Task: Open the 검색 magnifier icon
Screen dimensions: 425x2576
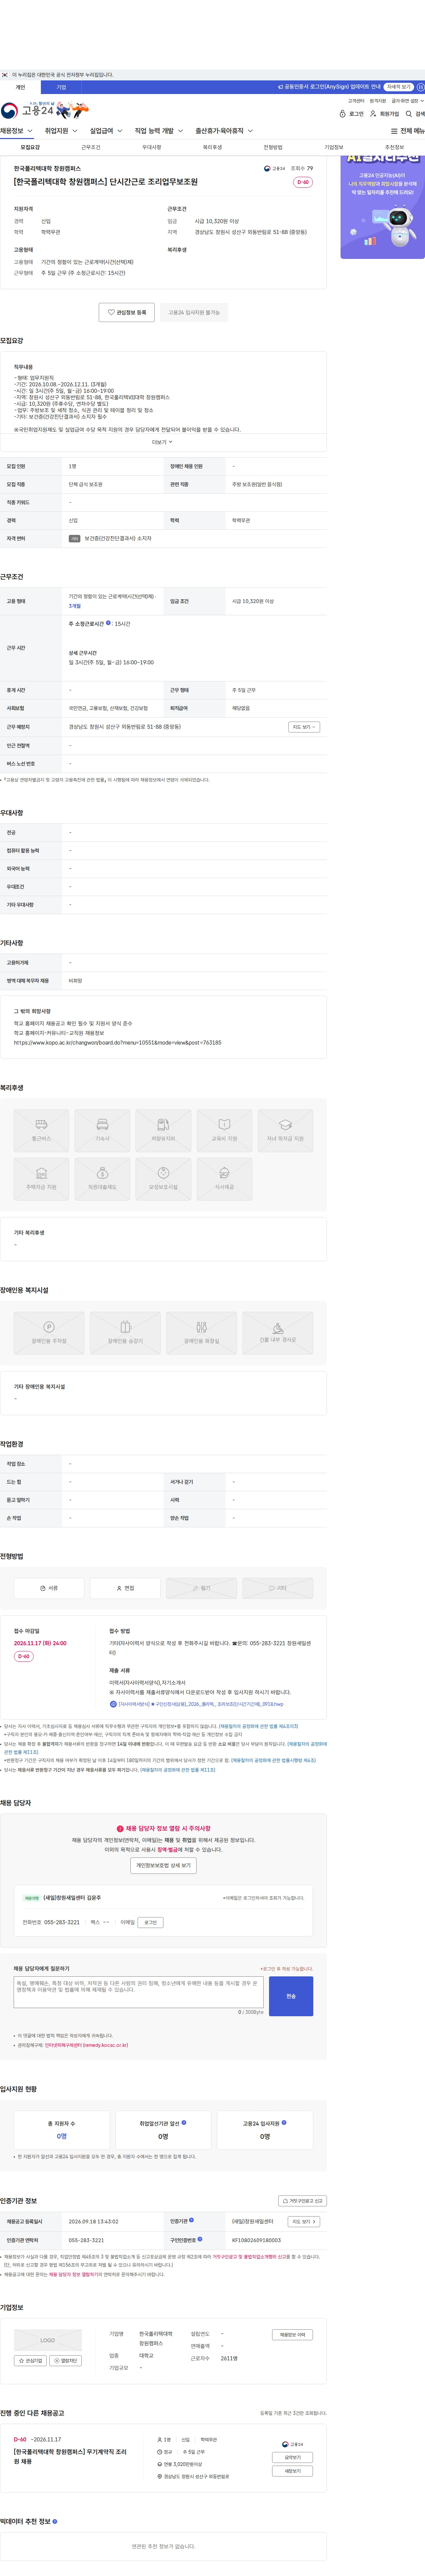Action: pos(409,114)
